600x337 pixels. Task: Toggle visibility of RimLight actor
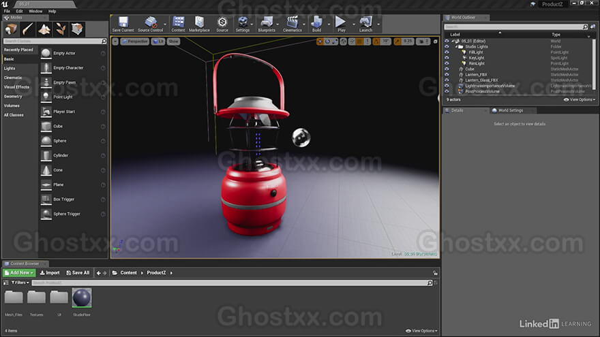(447, 63)
